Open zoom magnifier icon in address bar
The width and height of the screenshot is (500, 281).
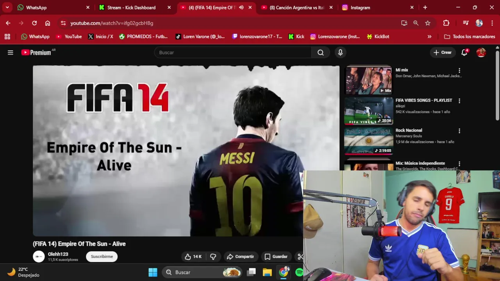[416, 23]
